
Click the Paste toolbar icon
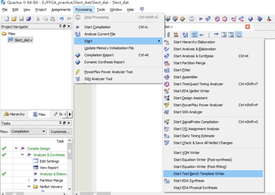[53, 19]
